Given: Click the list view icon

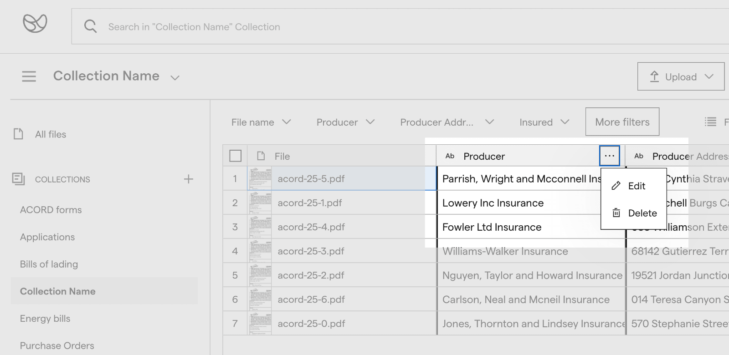Looking at the screenshot, I should 710,122.
